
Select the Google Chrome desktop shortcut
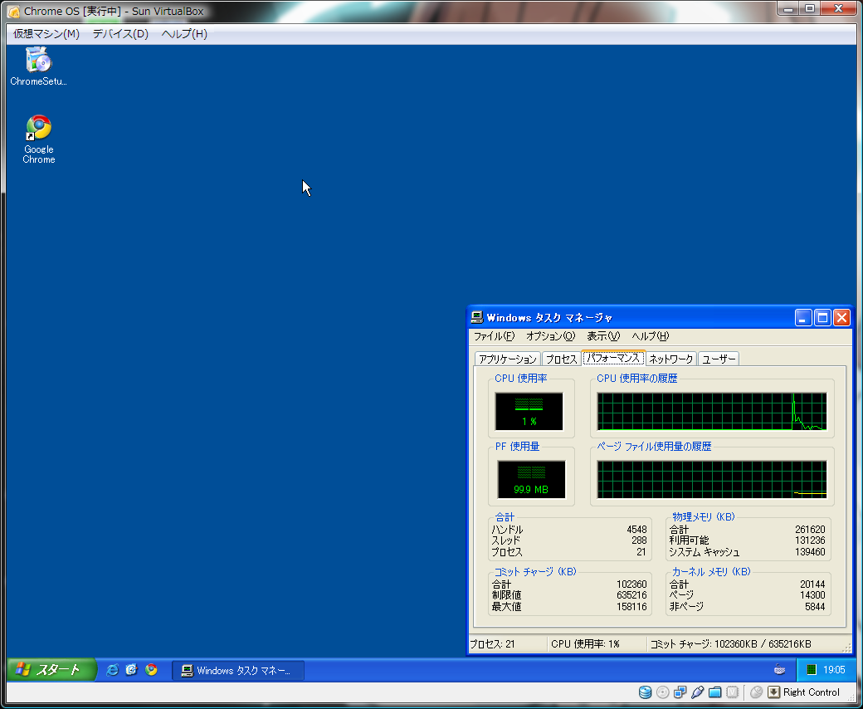pos(38,139)
